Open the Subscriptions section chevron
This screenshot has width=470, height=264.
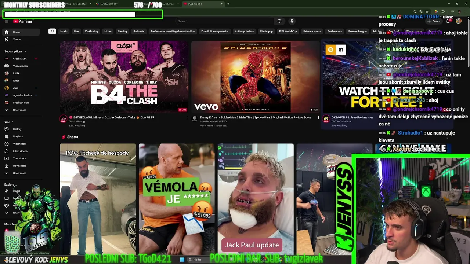(x=25, y=51)
